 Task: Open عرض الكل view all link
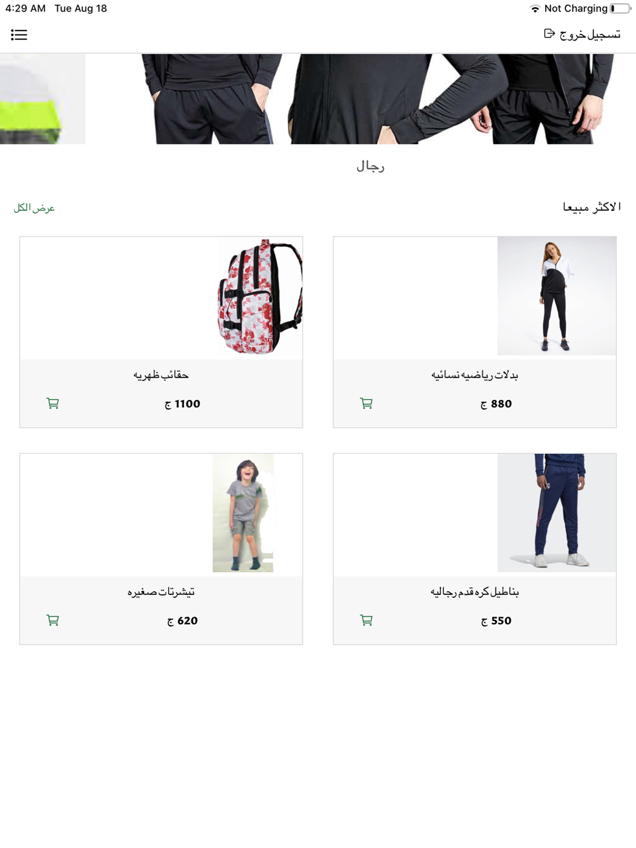coord(34,208)
